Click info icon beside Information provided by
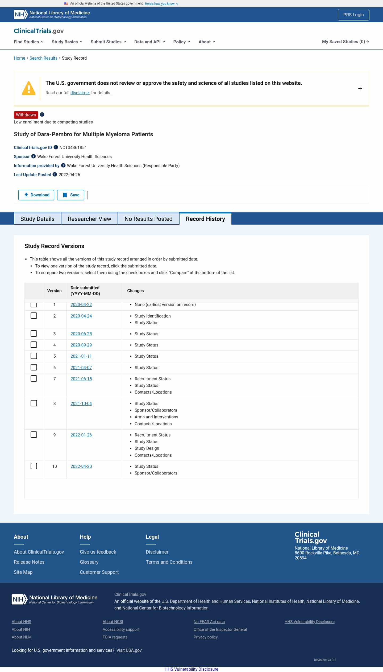The width and height of the screenshot is (383, 672). 63,165
